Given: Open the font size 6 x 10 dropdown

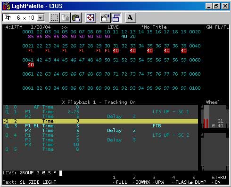Looking at the screenshot, I should pyautogui.click(x=41, y=18).
